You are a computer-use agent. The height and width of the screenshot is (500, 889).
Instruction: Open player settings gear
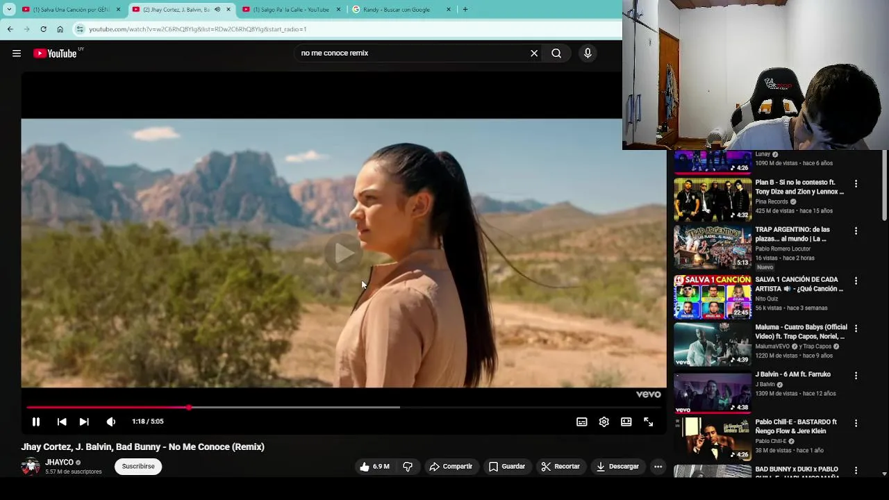point(604,422)
